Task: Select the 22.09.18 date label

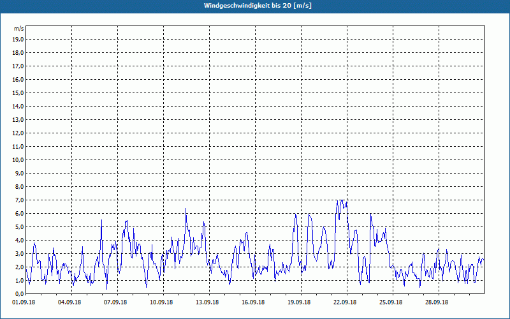Action: pyautogui.click(x=345, y=302)
